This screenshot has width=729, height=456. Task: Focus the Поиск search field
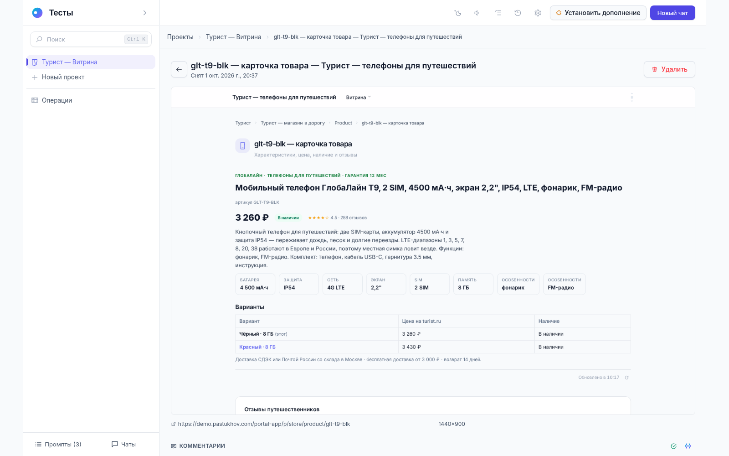click(x=91, y=39)
